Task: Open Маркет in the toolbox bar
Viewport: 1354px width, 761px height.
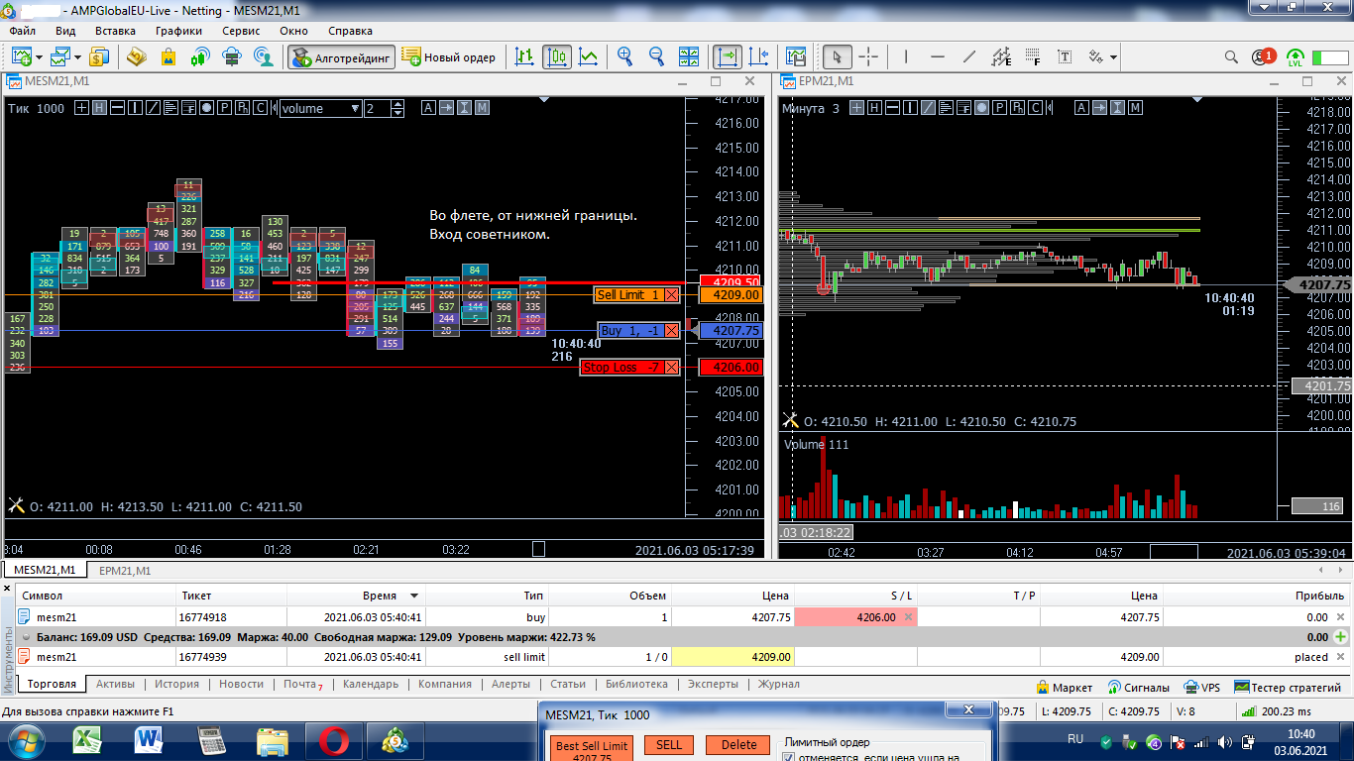Action: [1065, 687]
